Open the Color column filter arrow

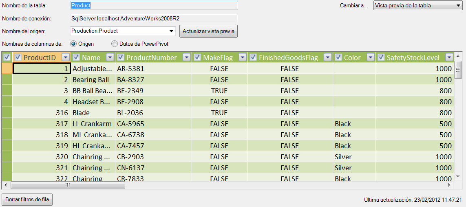[370, 58]
